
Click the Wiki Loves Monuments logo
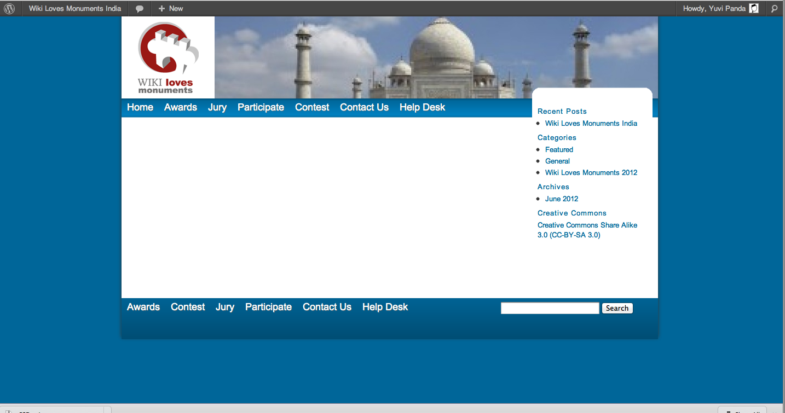(x=168, y=57)
